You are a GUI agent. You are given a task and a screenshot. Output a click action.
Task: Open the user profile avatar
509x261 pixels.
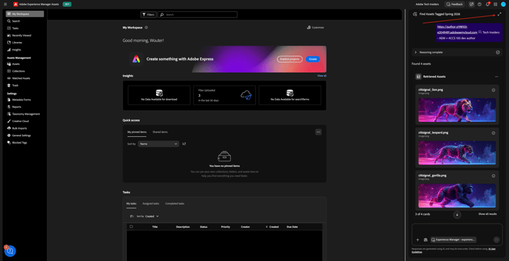point(503,4)
